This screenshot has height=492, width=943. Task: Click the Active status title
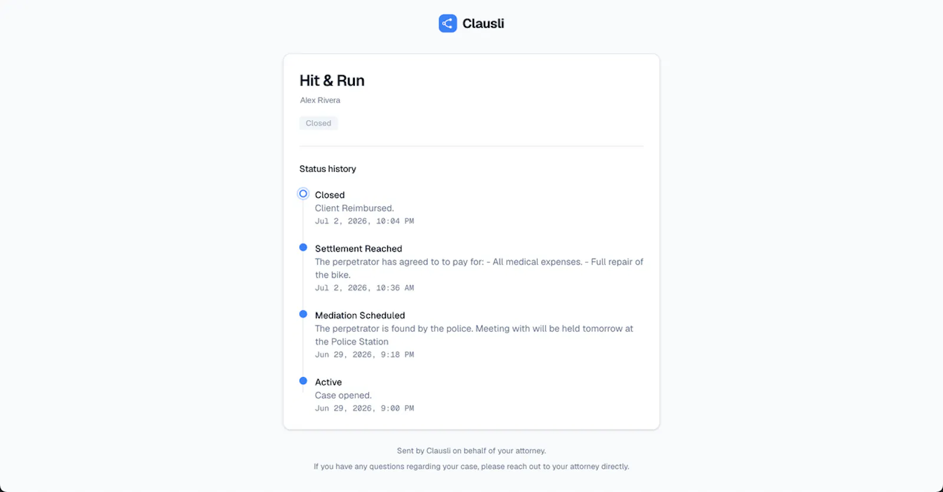(328, 382)
